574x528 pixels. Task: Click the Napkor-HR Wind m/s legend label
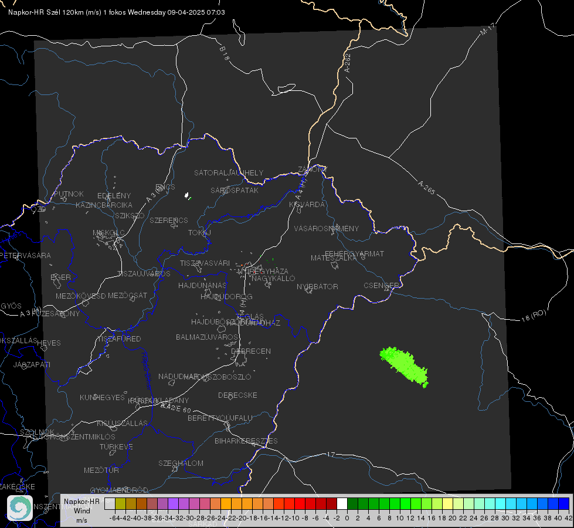coord(81,510)
